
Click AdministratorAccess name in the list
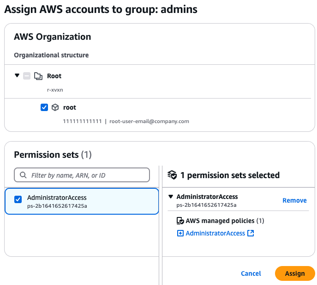click(57, 198)
